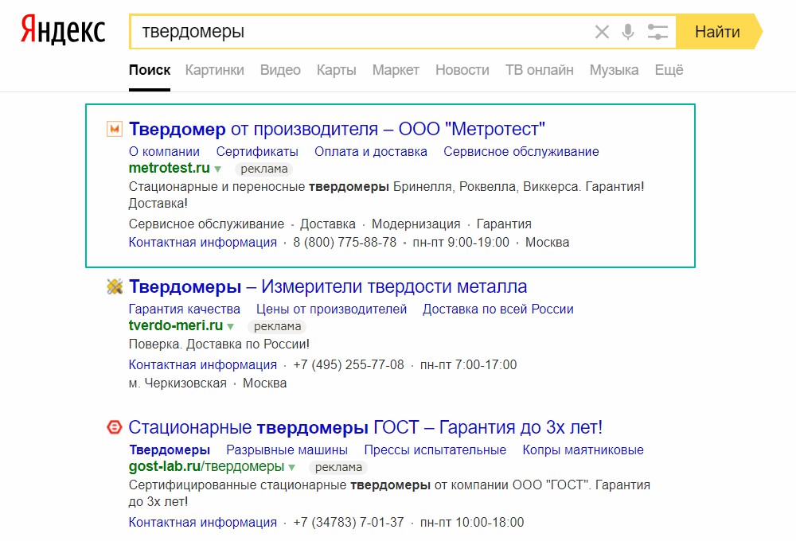
Task: Open the Сертификаты sitelink
Action: (x=257, y=151)
